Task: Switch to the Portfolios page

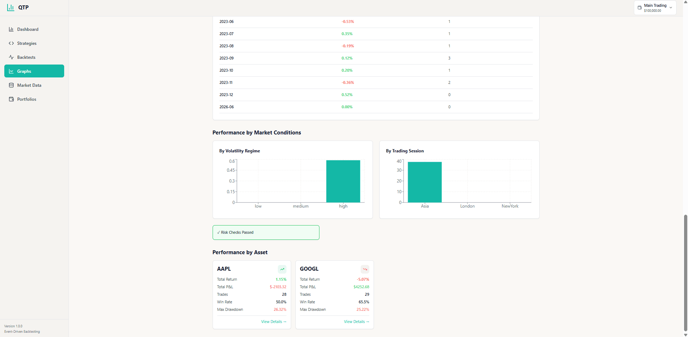Action: [x=34, y=99]
